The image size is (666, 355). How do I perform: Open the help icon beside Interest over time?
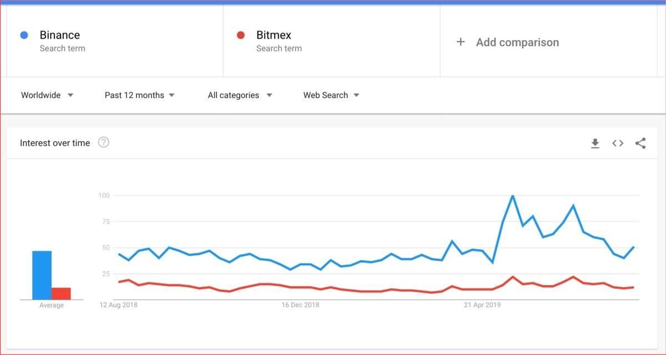(x=104, y=142)
